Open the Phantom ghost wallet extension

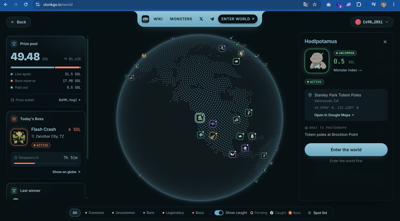click(349, 5)
